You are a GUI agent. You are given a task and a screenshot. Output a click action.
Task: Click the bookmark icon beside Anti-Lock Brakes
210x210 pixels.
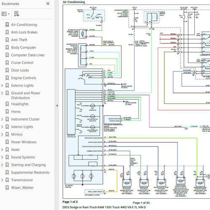7,32
